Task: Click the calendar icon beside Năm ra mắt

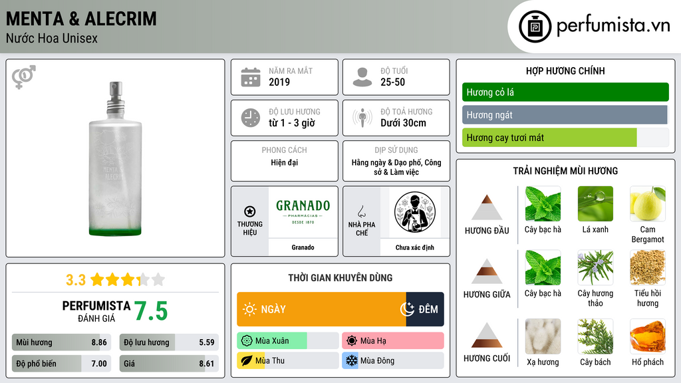Action: [x=251, y=77]
